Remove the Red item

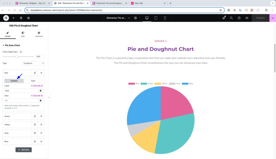point(41,73)
